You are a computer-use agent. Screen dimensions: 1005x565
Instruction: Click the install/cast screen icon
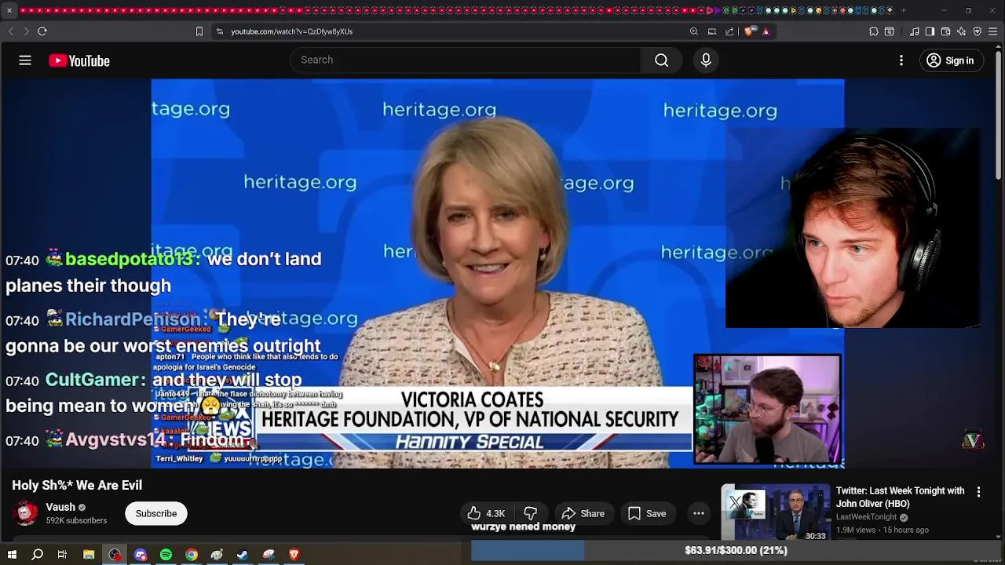[712, 31]
